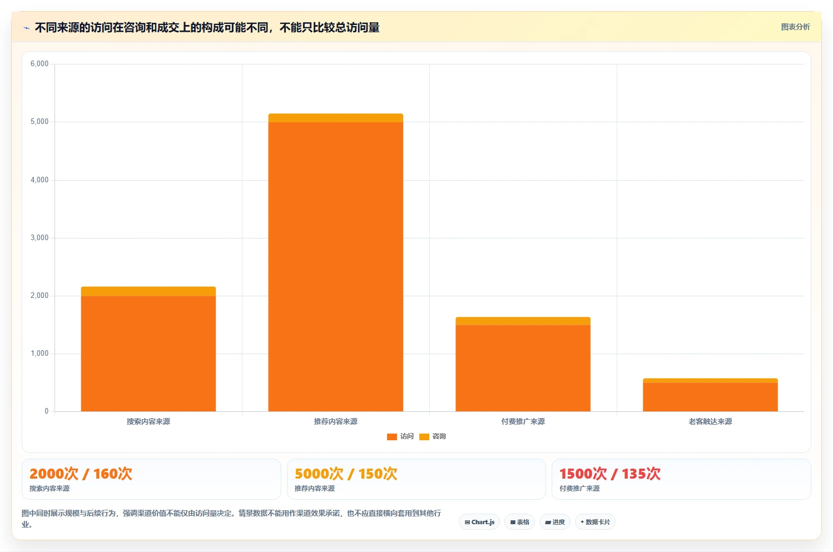Click the y-axis value 0
Viewport: 833px width, 552px height.
point(47,411)
